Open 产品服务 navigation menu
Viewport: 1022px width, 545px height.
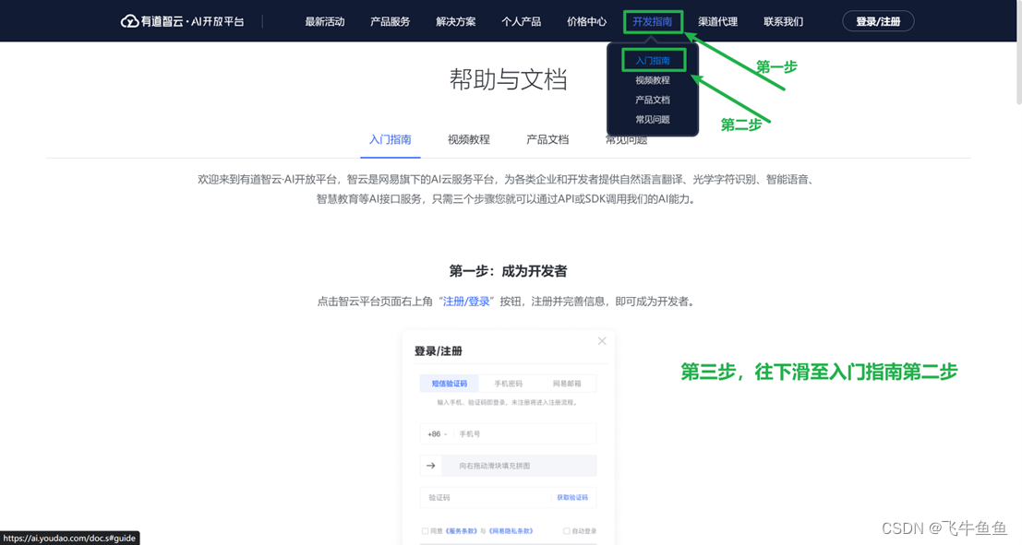pos(390,21)
